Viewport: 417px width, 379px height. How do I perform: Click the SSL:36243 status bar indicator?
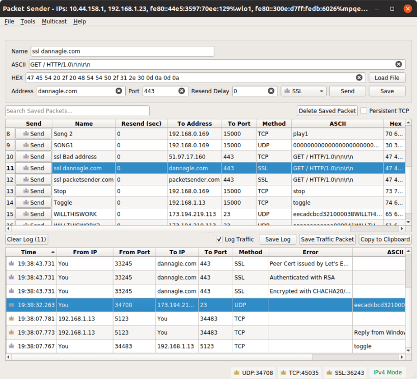pos(345,372)
